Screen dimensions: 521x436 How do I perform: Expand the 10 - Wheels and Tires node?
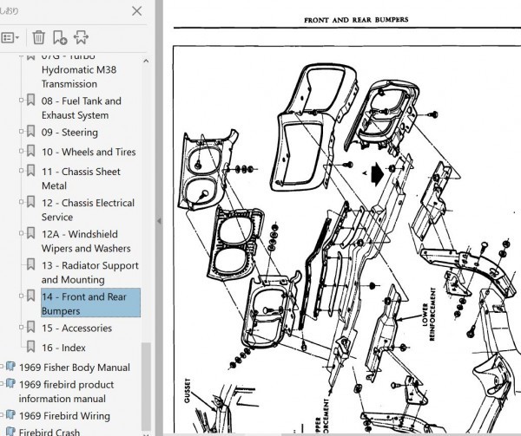click(x=21, y=151)
